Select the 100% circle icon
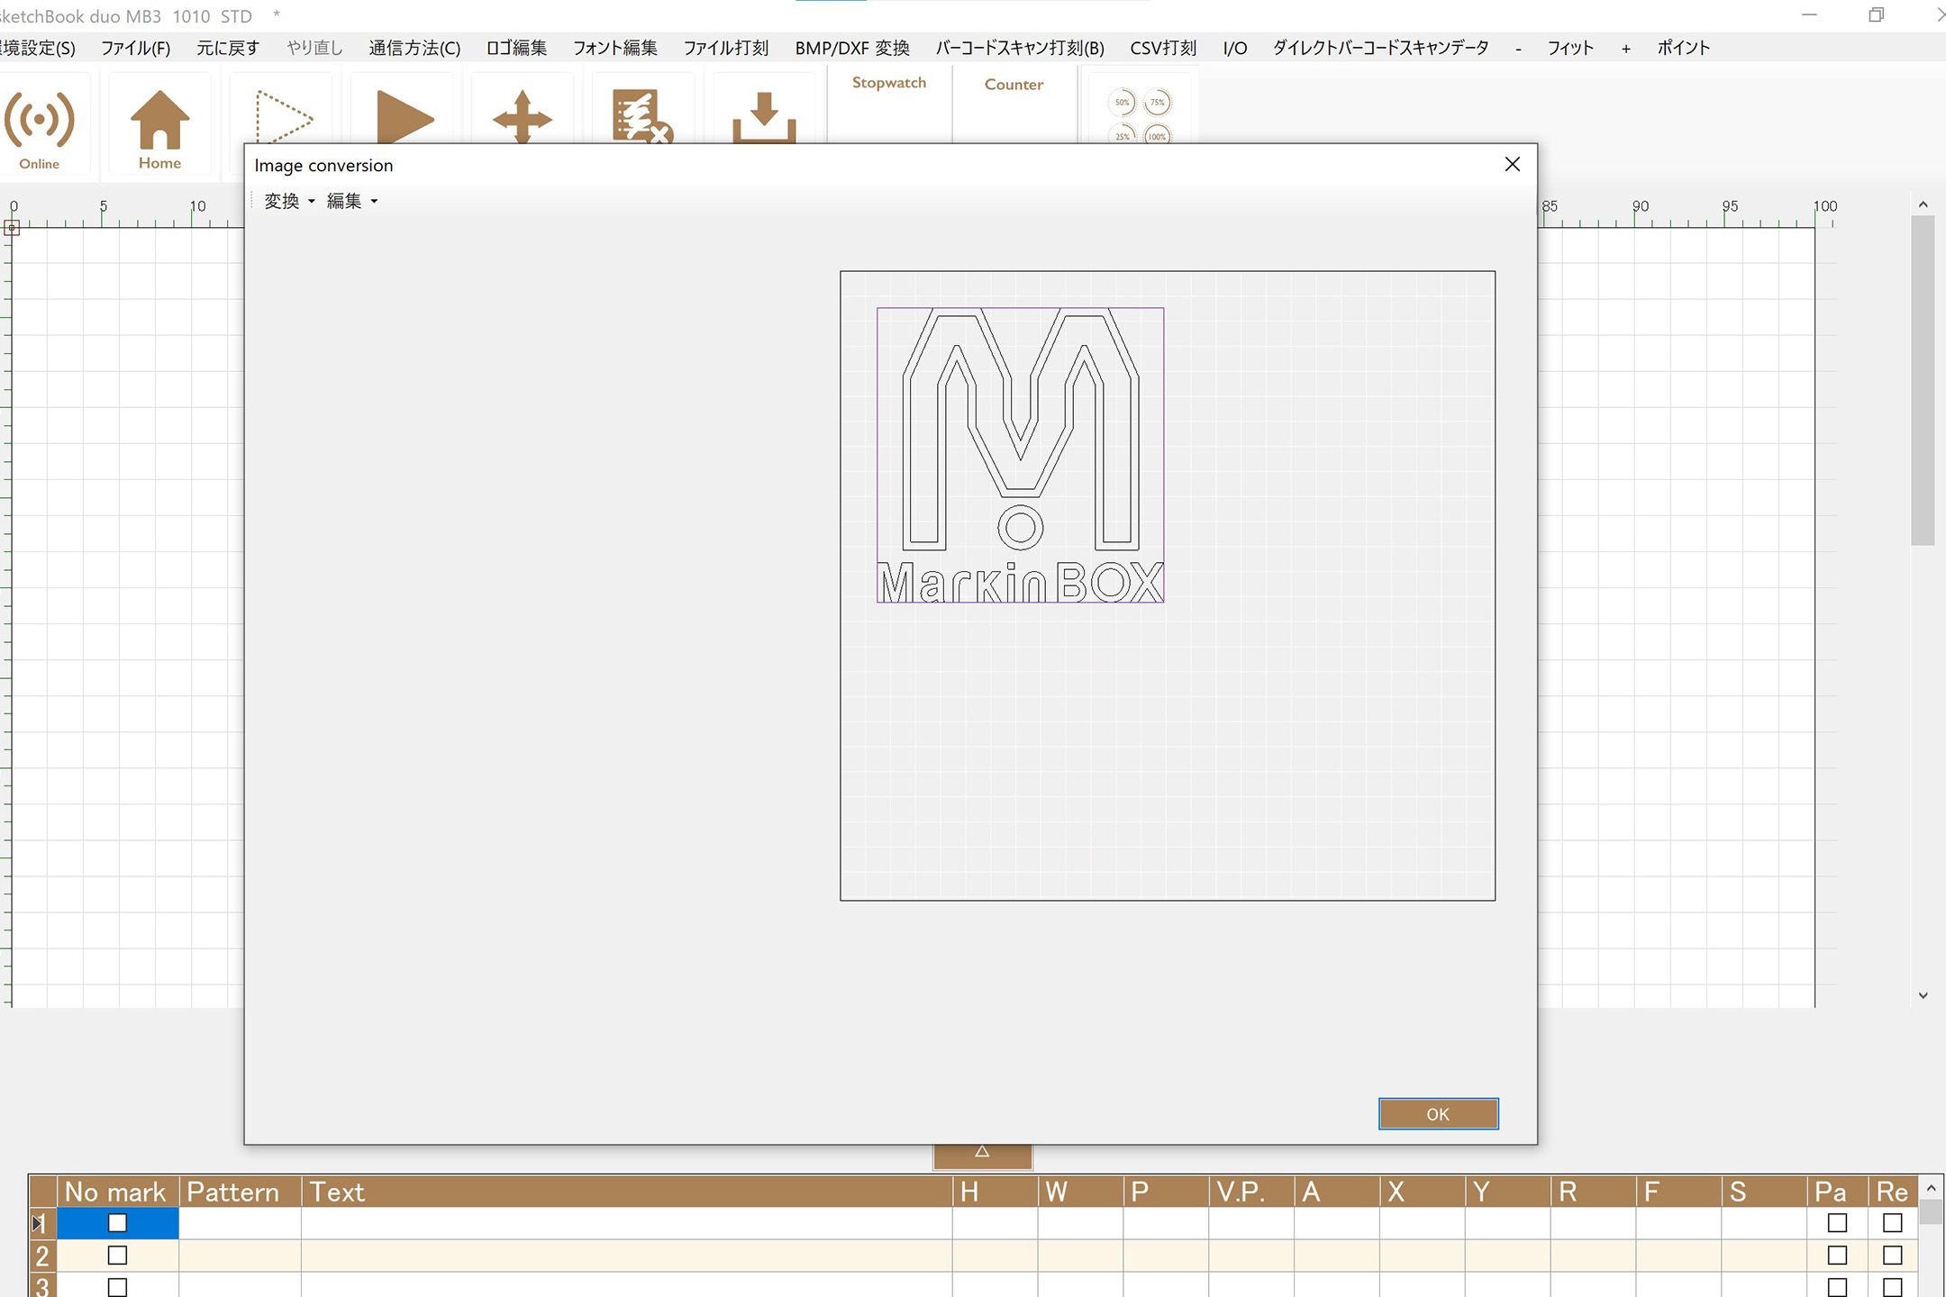The image size is (1946, 1297). [x=1158, y=135]
